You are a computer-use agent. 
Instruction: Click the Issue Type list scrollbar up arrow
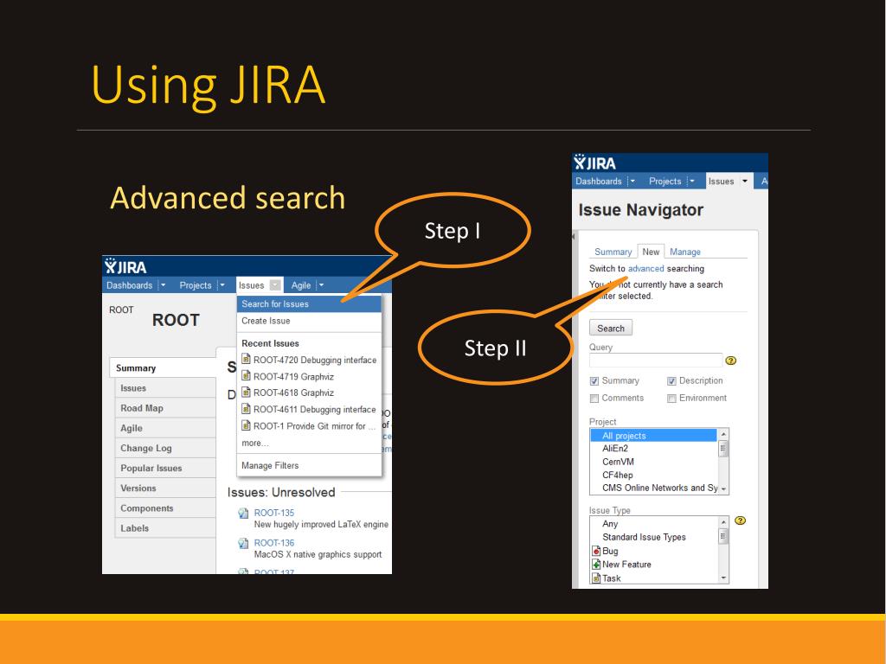(x=723, y=522)
